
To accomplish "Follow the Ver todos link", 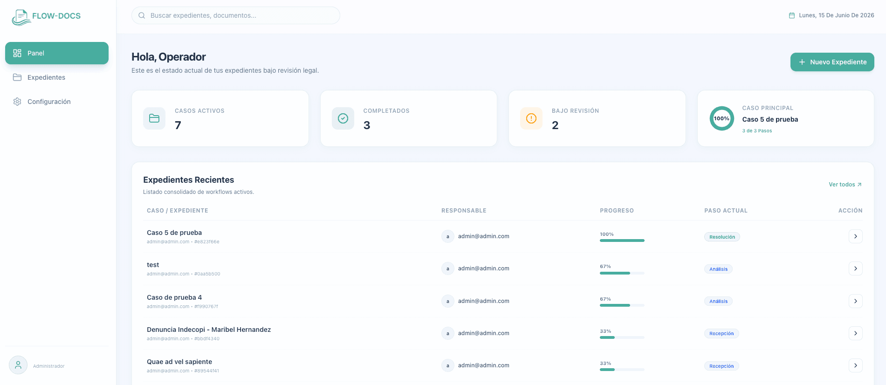I will pos(845,185).
